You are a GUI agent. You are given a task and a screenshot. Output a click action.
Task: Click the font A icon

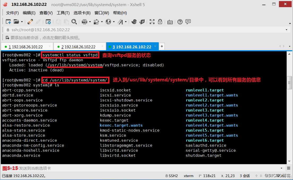point(120,22)
